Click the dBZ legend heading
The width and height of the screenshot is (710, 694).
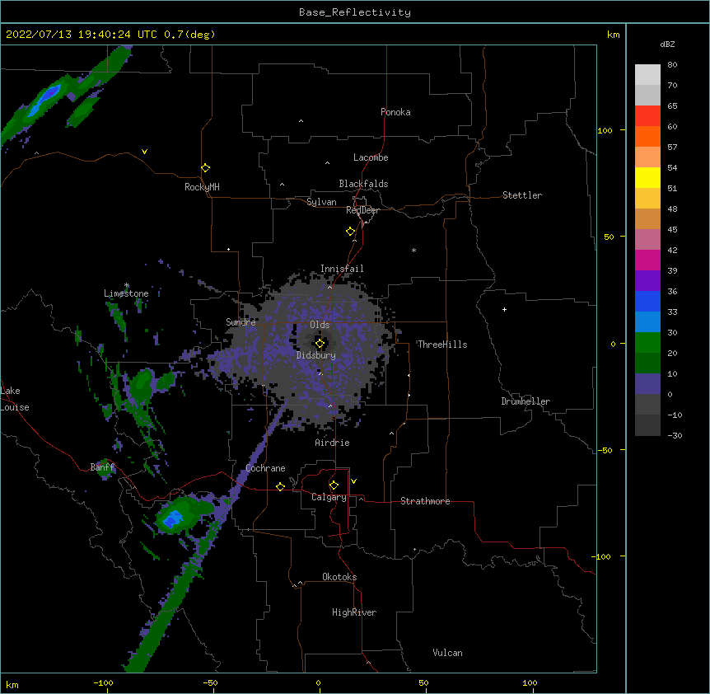click(x=667, y=44)
